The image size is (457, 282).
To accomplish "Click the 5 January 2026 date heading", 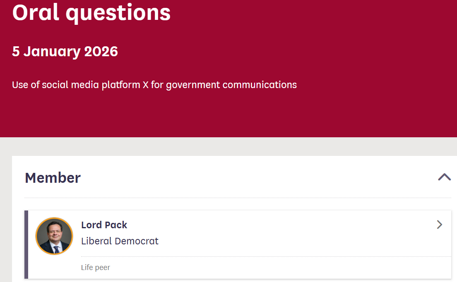I will (65, 51).
